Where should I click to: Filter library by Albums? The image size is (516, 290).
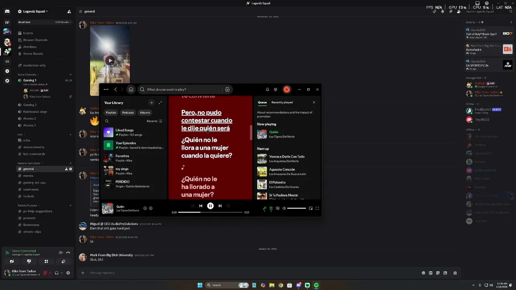(145, 113)
